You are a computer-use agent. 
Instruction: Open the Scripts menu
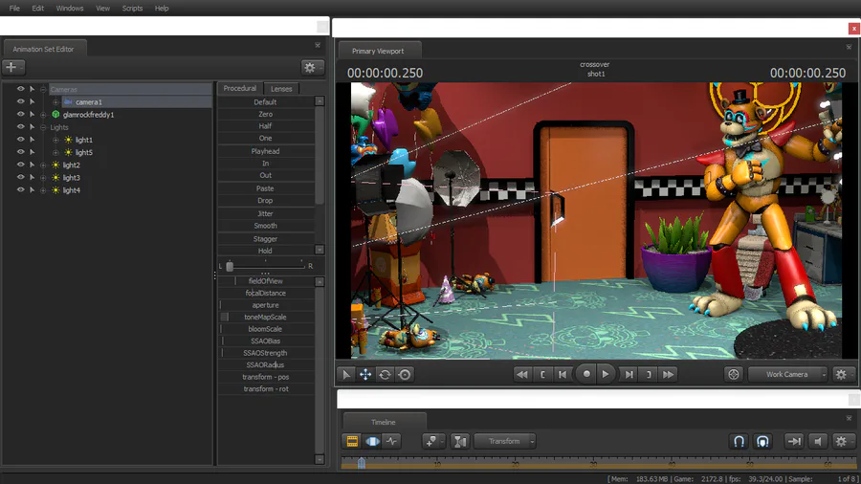click(x=132, y=9)
